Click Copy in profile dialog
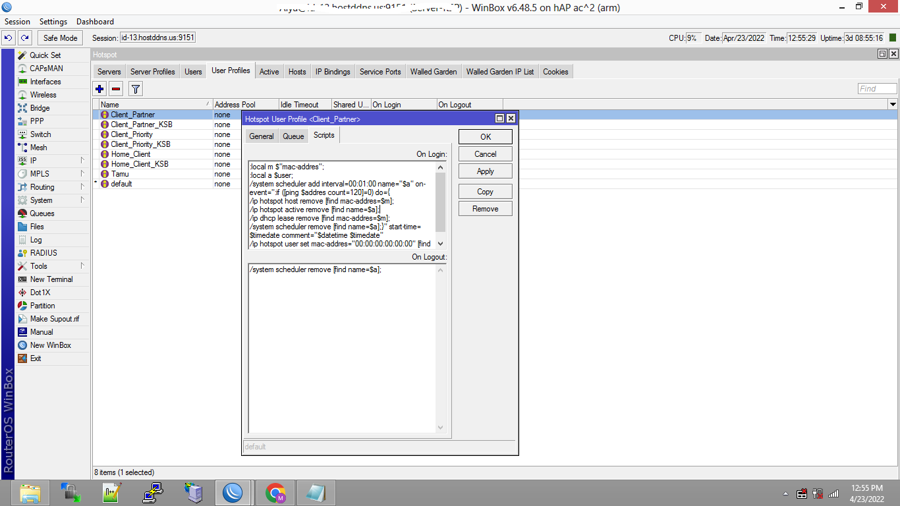 click(486, 192)
